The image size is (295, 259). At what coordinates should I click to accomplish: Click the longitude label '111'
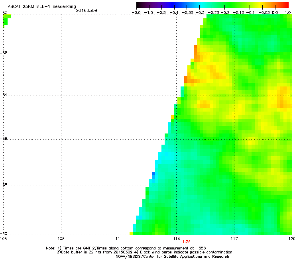(x=119, y=239)
